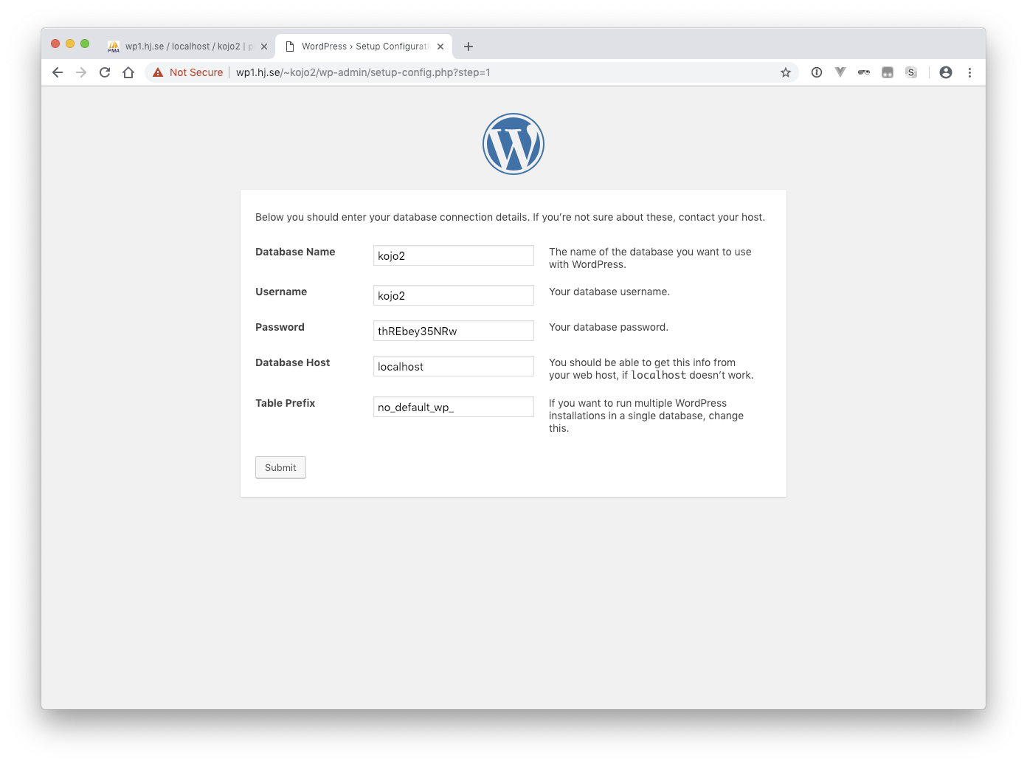1027x764 pixels.
Task: Close the phpMyAdmin kojo2 tab
Action: [x=264, y=47]
